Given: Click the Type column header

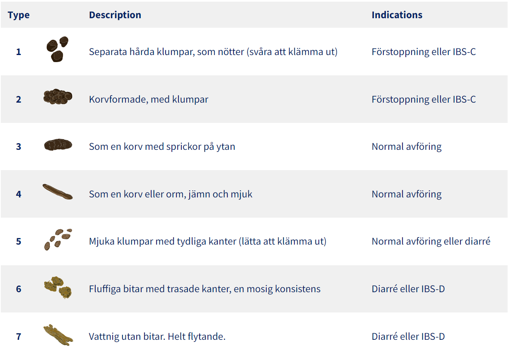Looking at the screenshot, I should [19, 15].
